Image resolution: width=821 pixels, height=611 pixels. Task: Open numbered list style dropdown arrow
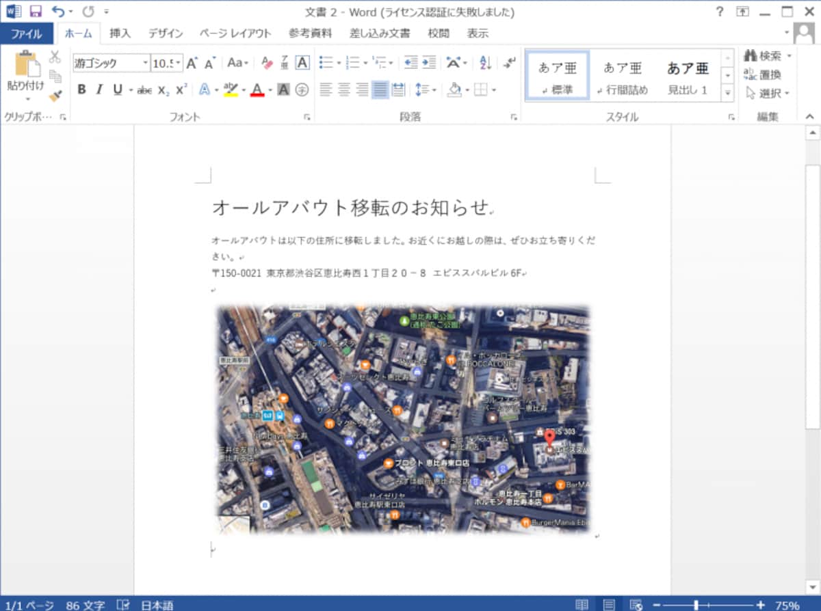click(365, 63)
